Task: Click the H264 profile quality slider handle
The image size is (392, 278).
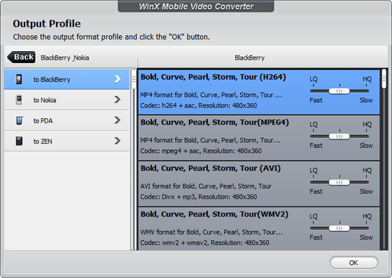Action: [x=339, y=91]
